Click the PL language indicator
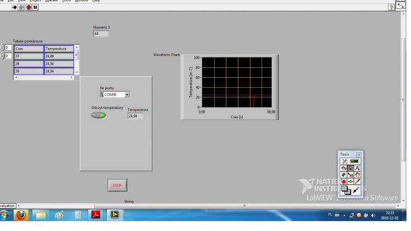This screenshot has width=411, height=231. pyautogui.click(x=330, y=215)
